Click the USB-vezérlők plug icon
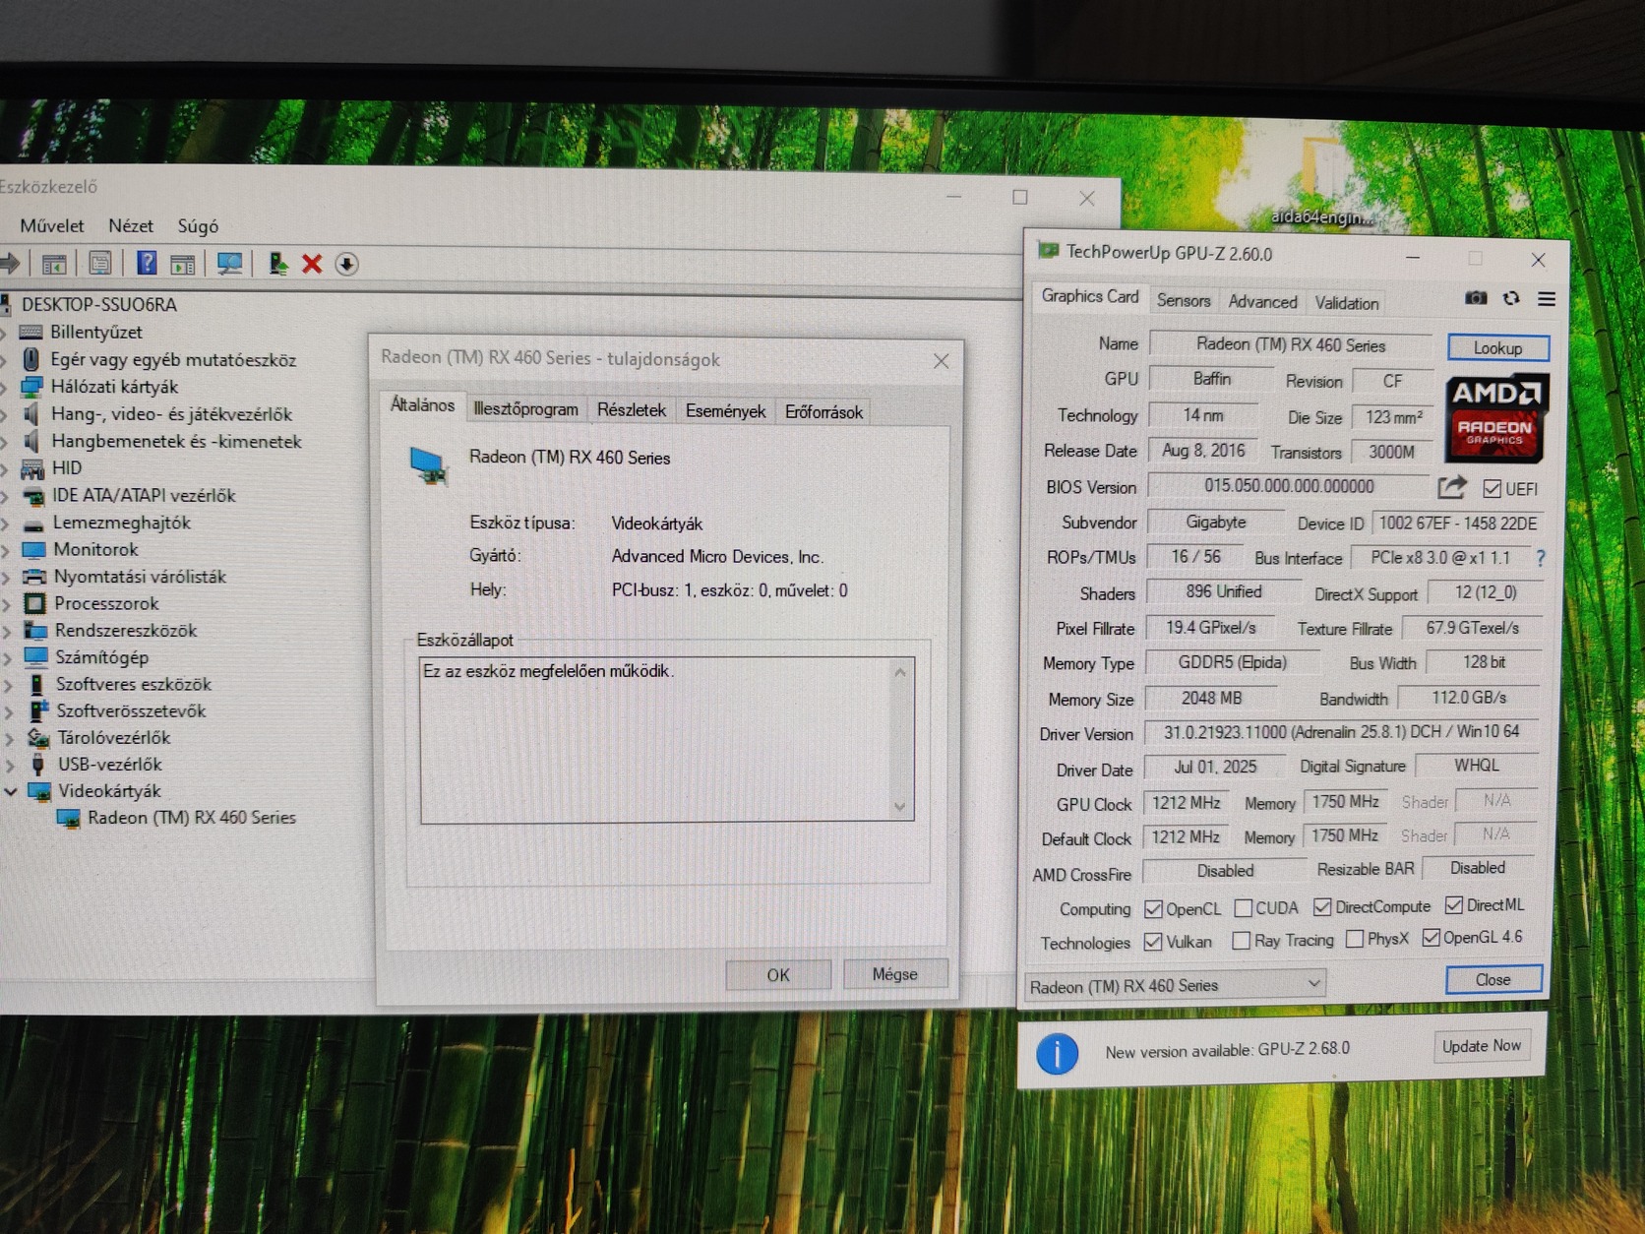This screenshot has width=1645, height=1234. pos(38,765)
